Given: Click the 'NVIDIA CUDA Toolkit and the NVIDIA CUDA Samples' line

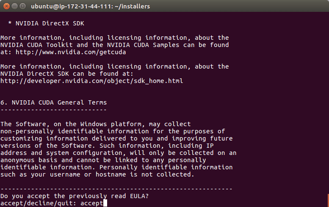Looking at the screenshot, I should click(x=115, y=45).
